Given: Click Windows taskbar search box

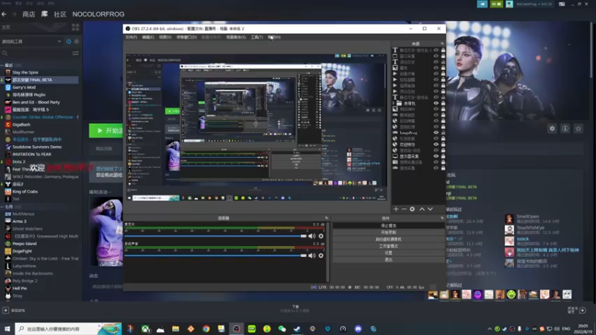Looking at the screenshot, I should (x=69, y=329).
